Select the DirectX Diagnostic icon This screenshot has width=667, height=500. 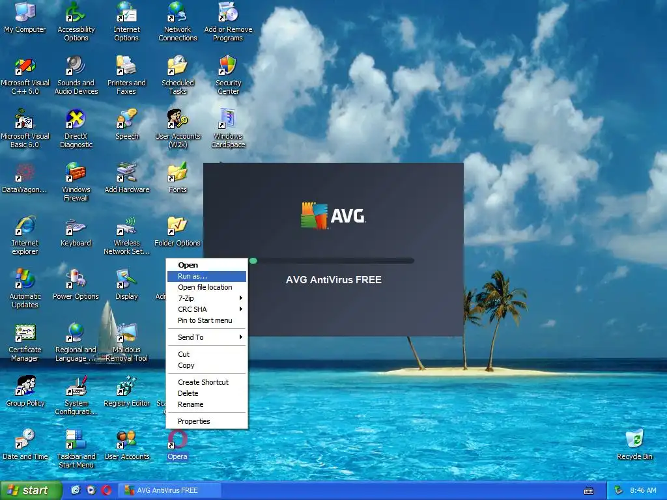tap(76, 128)
